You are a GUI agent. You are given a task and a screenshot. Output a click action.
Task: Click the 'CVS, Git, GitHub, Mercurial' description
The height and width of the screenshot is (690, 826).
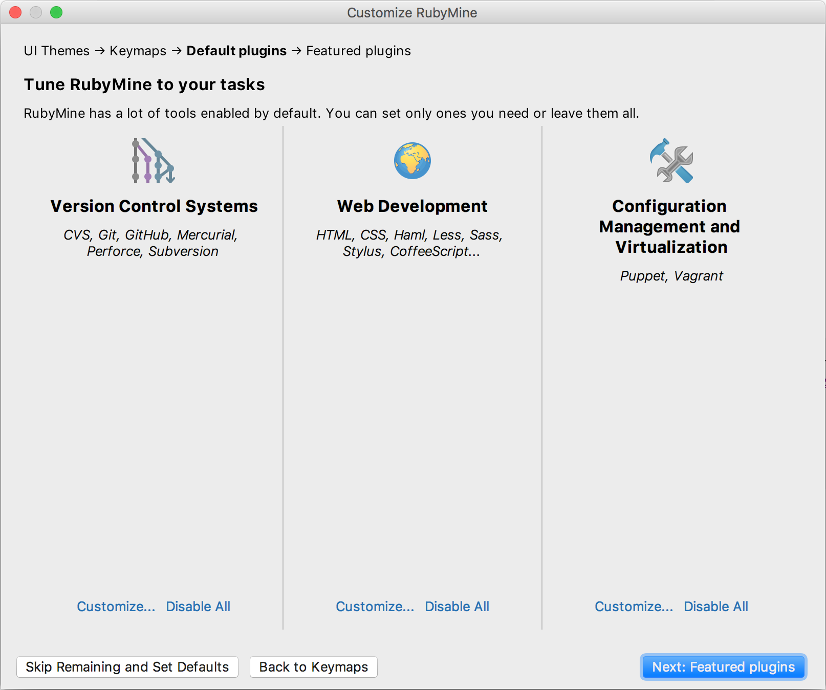151,243
